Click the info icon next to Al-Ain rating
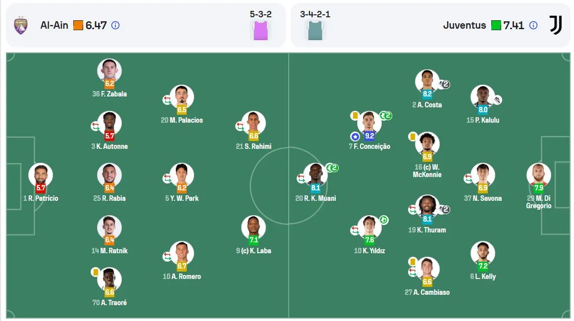The height and width of the screenshot is (321, 574). 115,25
